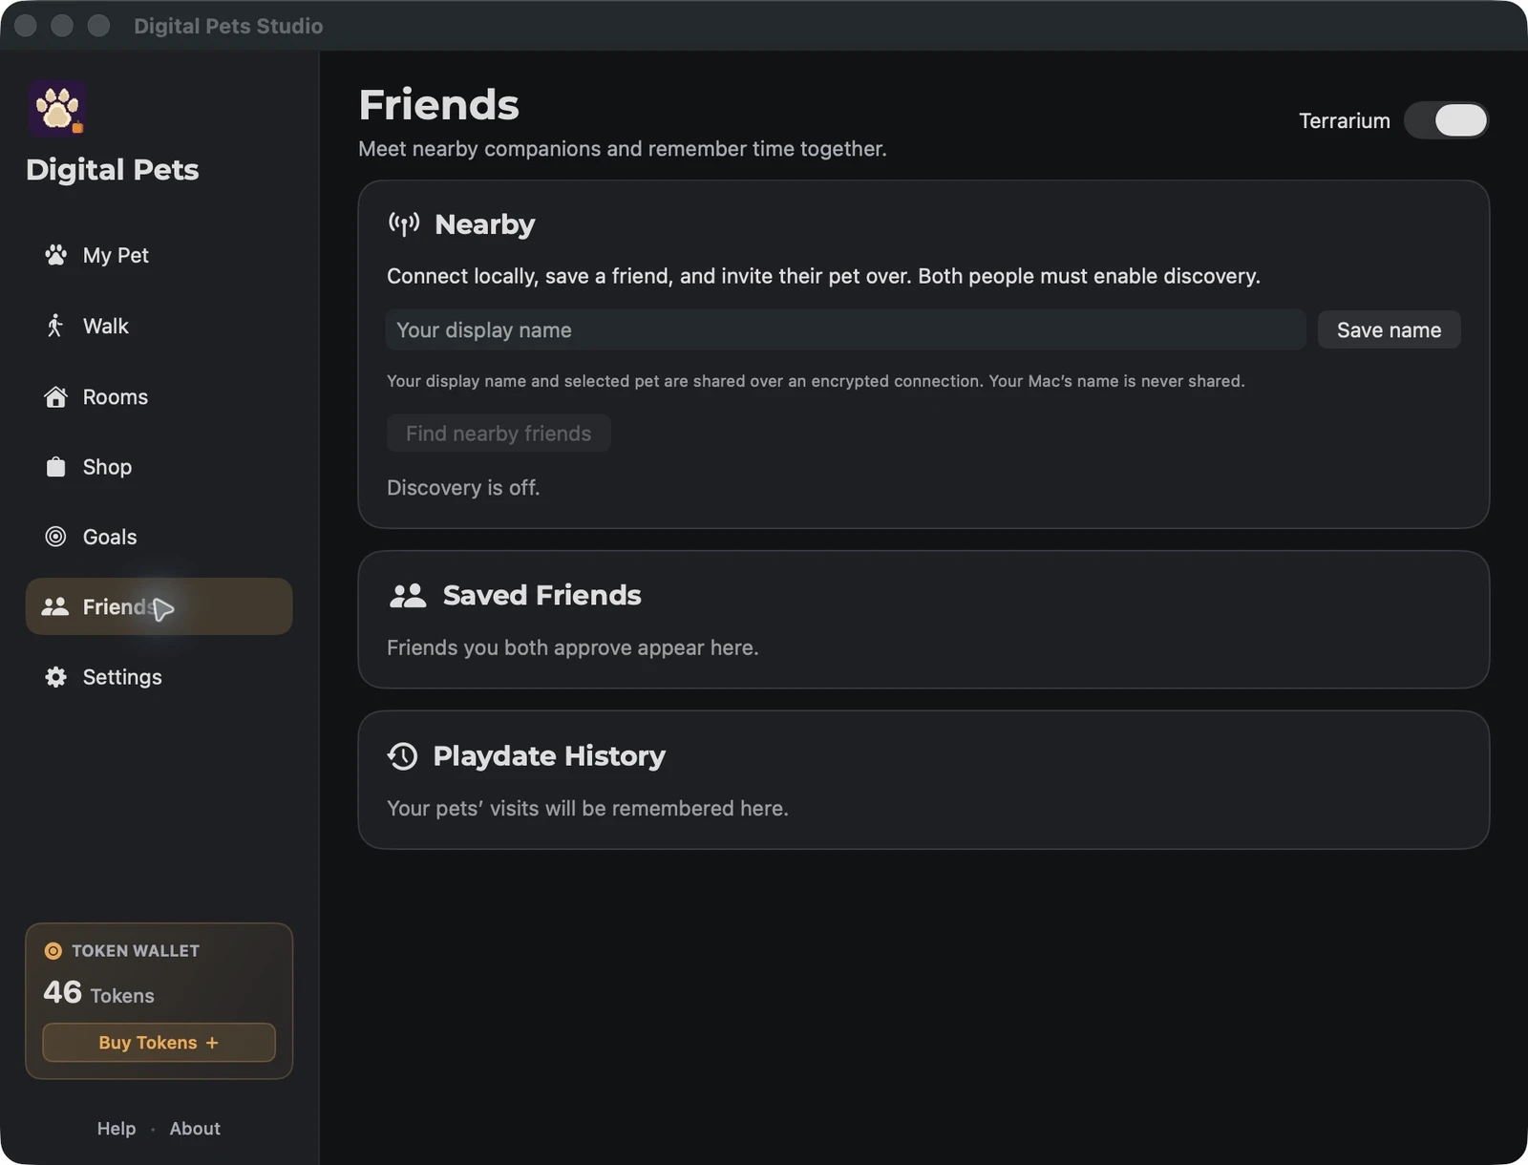
Task: Click the clock icon beside Playdate History
Action: click(x=403, y=756)
